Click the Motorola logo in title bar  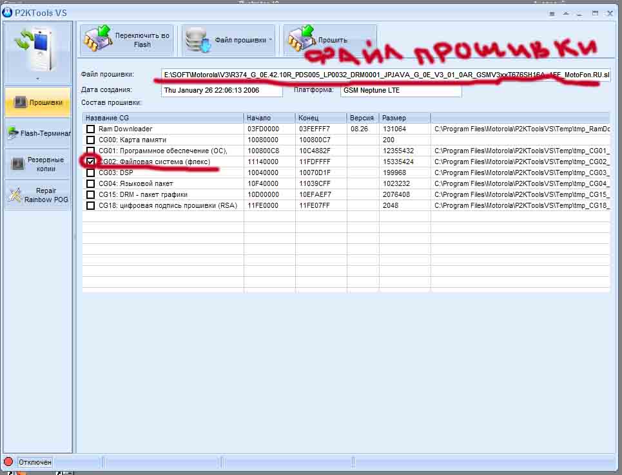pos(6,13)
